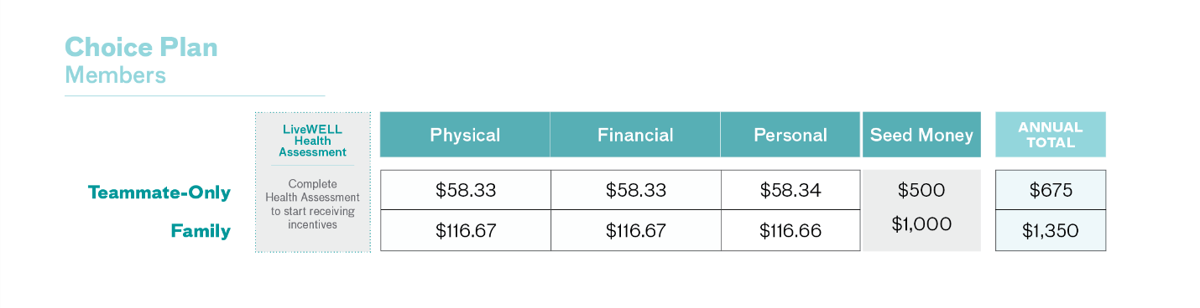This screenshot has height=308, width=1200.
Task: Click the $1,350 annual total cell
Action: click(1051, 230)
